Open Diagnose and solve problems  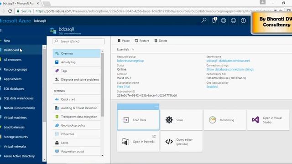pos(77,80)
